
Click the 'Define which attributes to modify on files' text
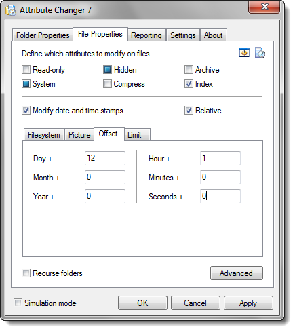pyautogui.click(x=85, y=54)
